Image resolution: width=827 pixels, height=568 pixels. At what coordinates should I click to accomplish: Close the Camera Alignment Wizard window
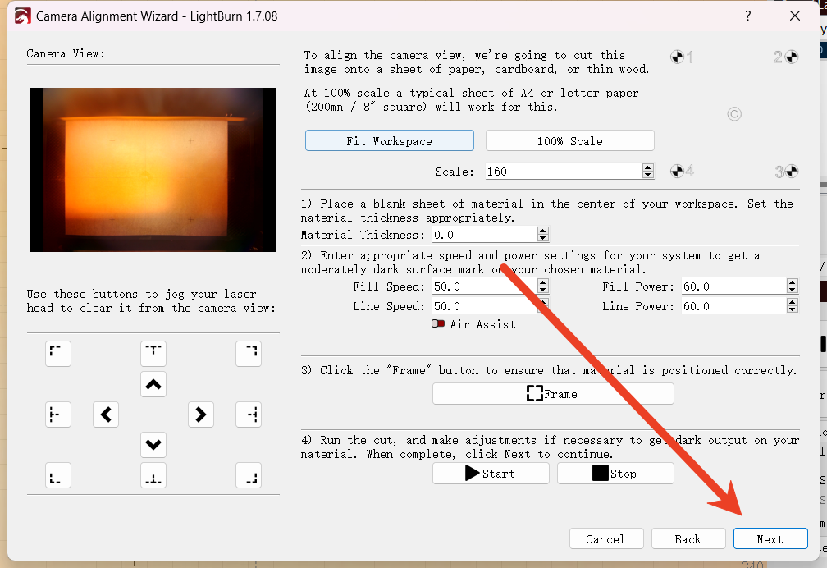795,16
